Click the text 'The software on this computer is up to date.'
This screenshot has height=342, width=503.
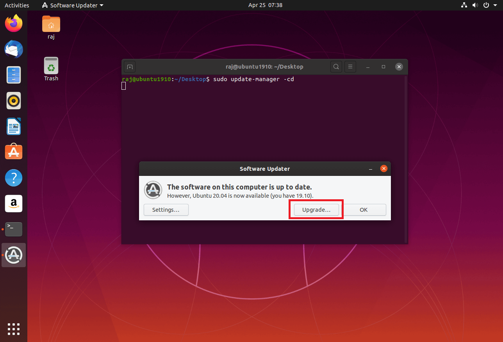point(239,187)
